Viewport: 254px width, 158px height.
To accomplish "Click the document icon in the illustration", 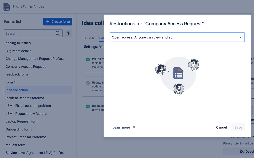I will (x=178, y=73).
